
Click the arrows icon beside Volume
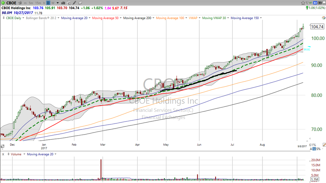[8, 154]
